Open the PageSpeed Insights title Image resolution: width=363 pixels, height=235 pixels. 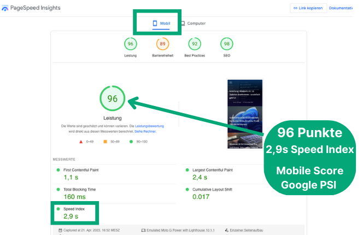[35, 8]
